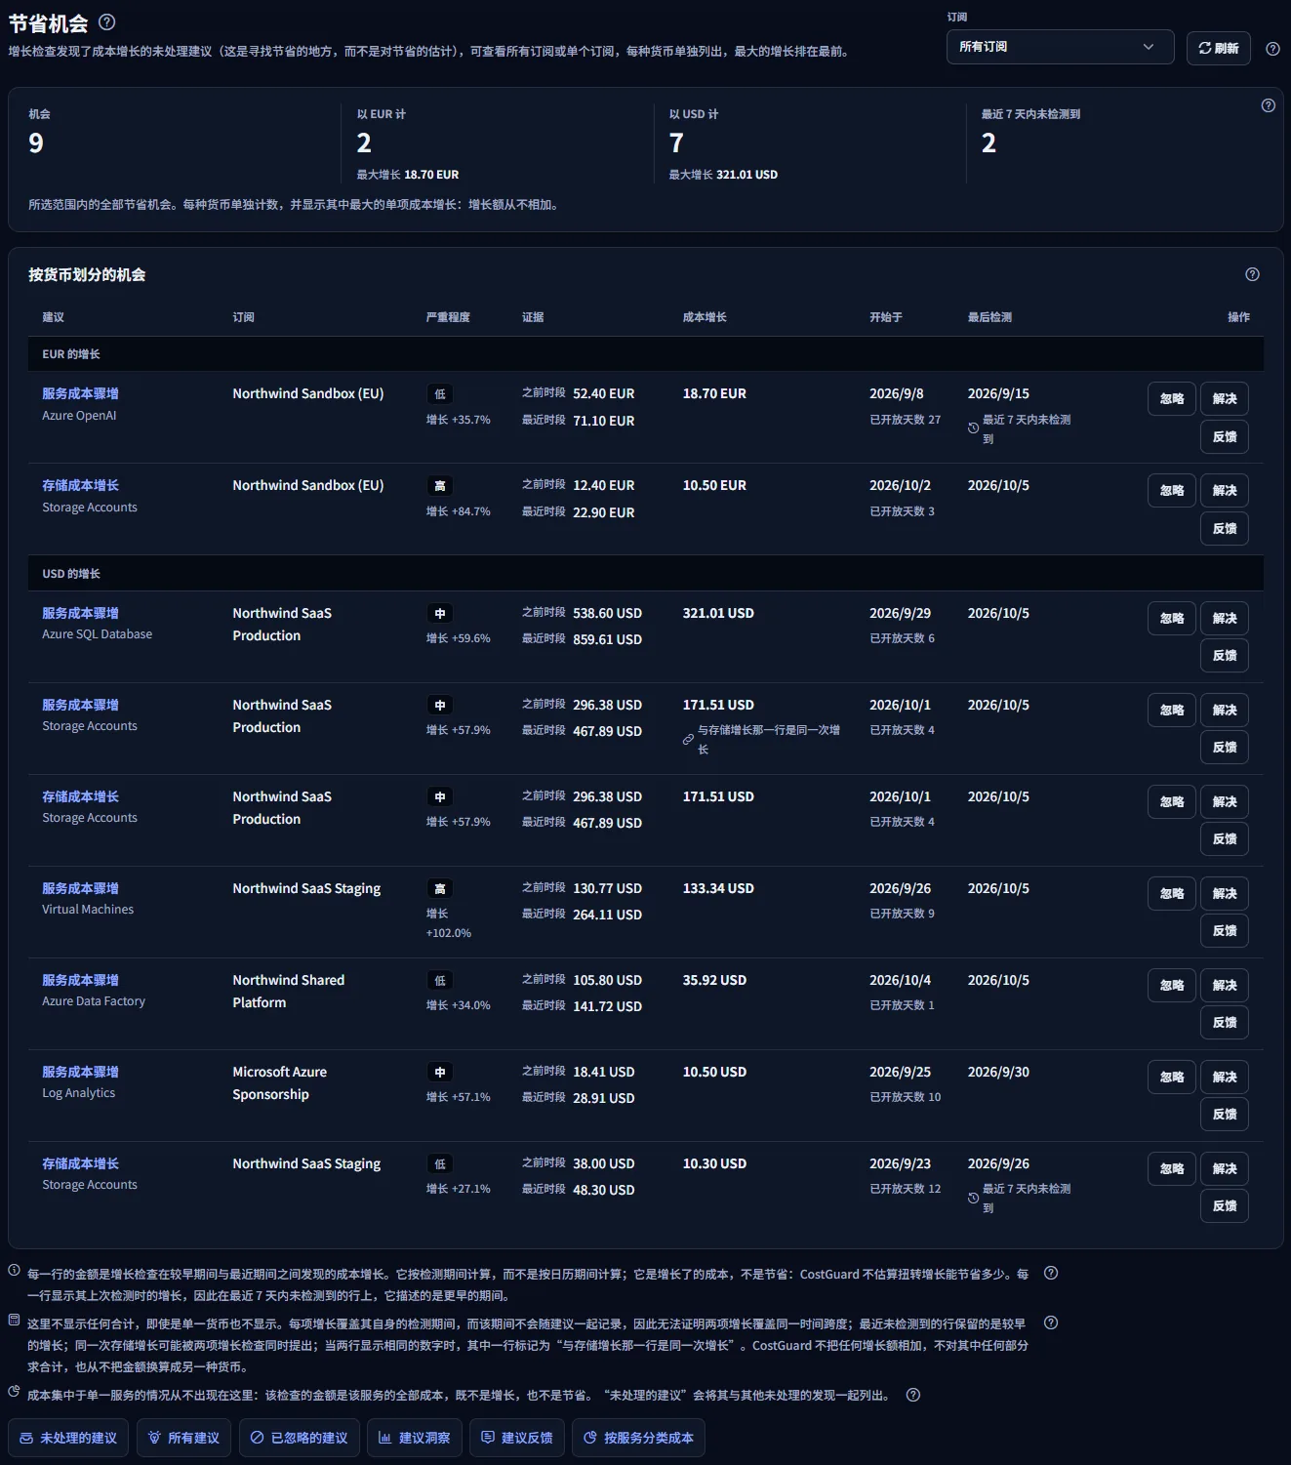Click help icon beside 按货币划分的机会 heading

(x=1252, y=275)
